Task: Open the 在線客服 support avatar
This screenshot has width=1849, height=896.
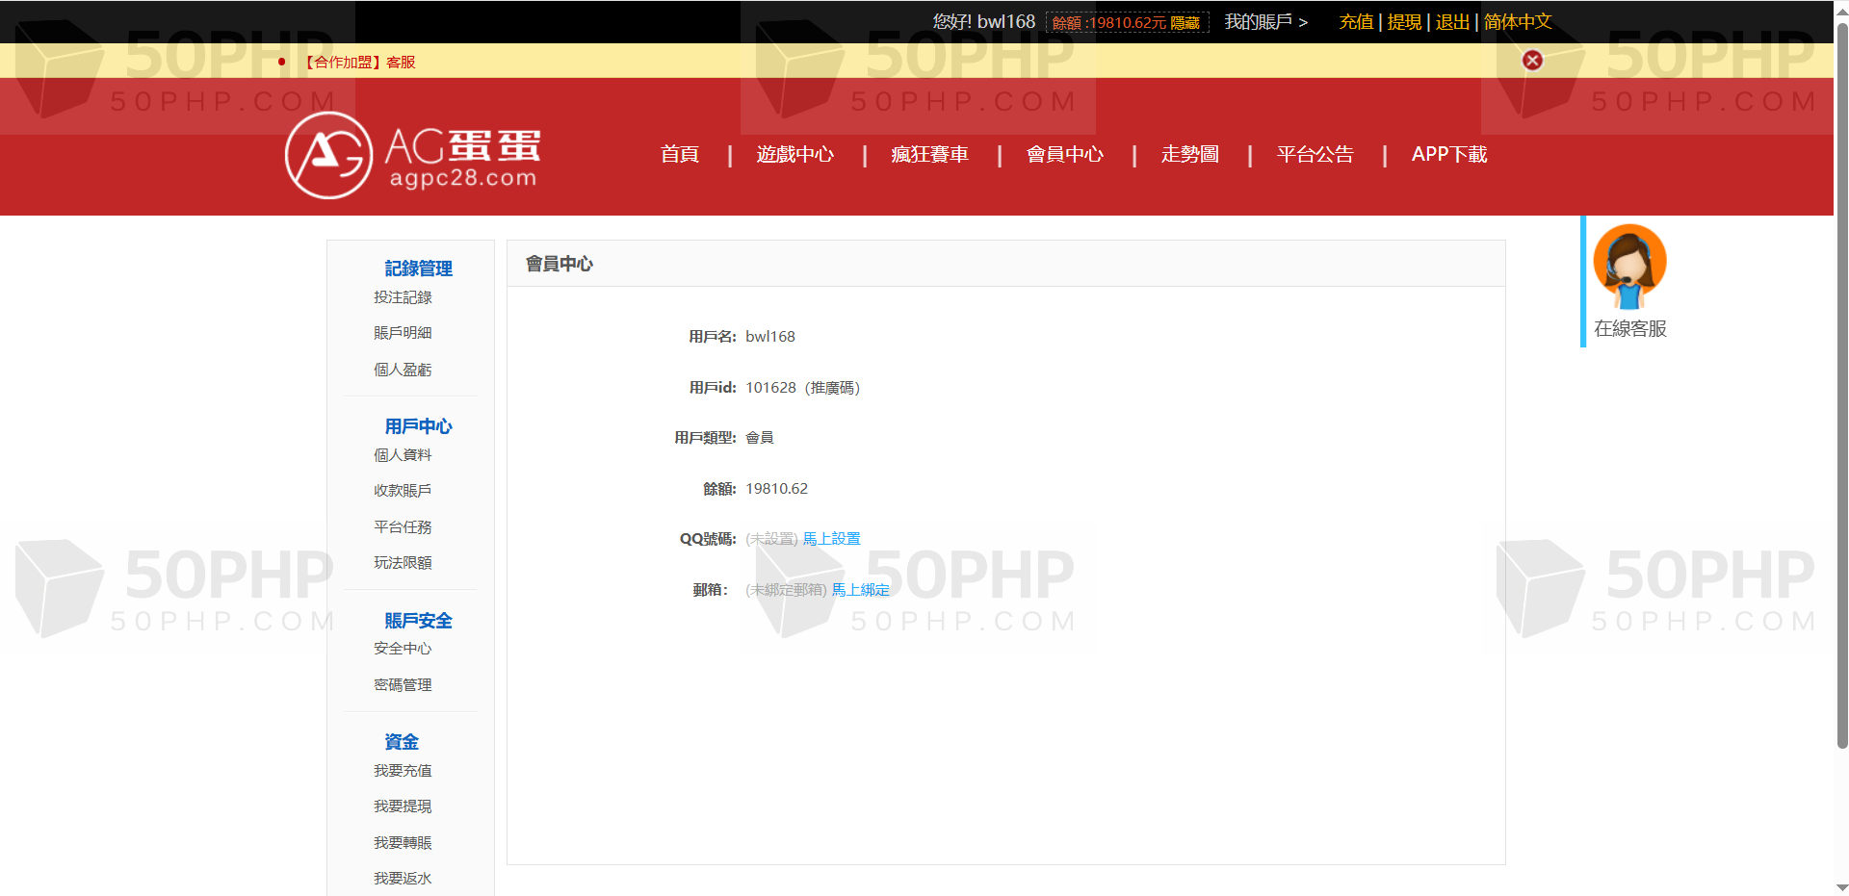Action: 1629,266
